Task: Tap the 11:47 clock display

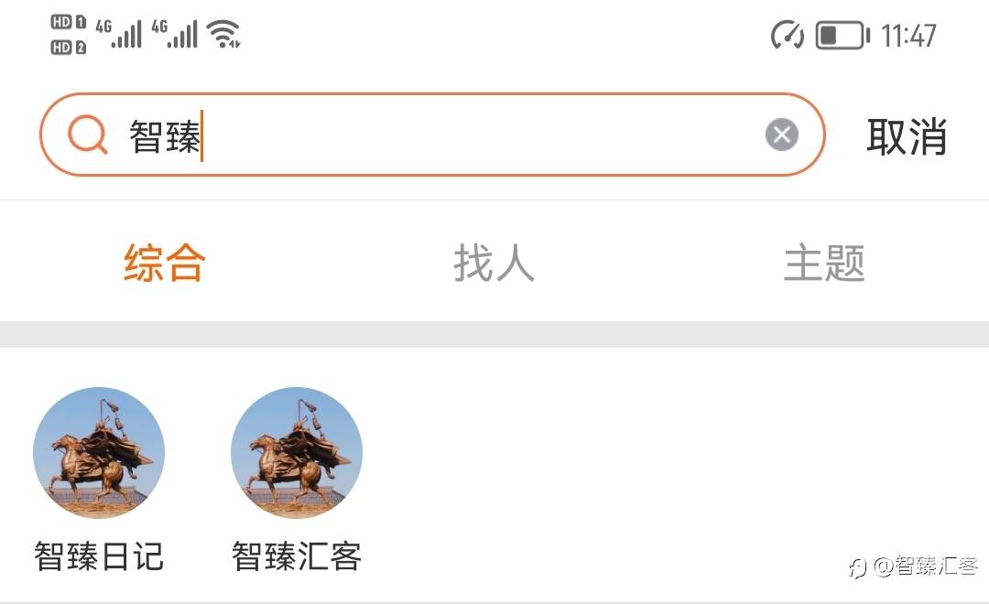Action: pos(908,36)
